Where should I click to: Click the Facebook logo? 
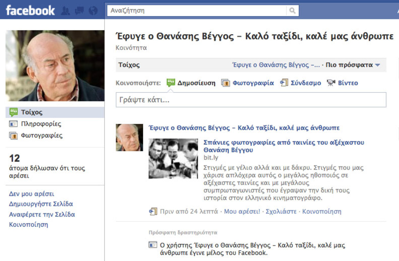30,10
